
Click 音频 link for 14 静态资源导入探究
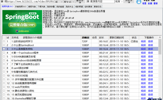(x=150, y=91)
